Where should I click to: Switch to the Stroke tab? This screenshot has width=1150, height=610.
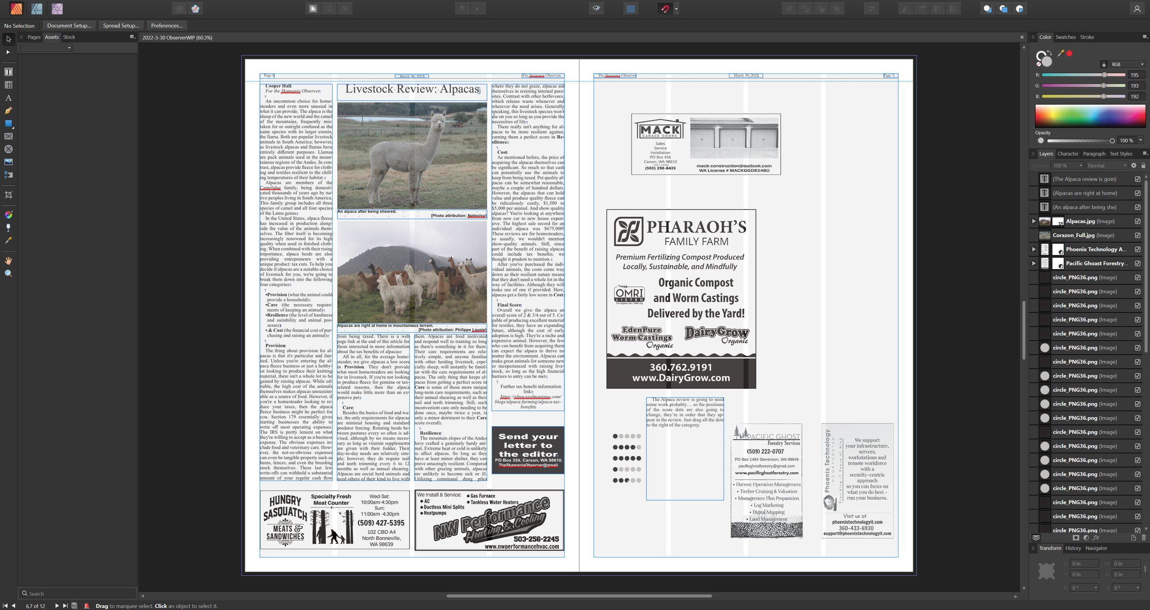[x=1087, y=37]
